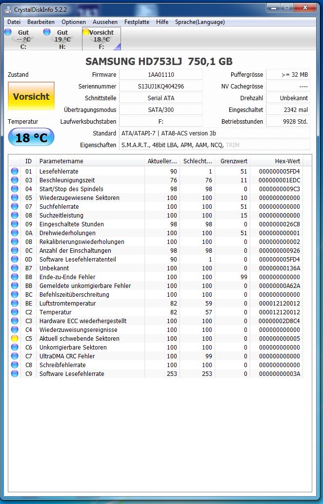Click the Temperatur row name in row C2
The image size is (323, 504).
click(56, 312)
